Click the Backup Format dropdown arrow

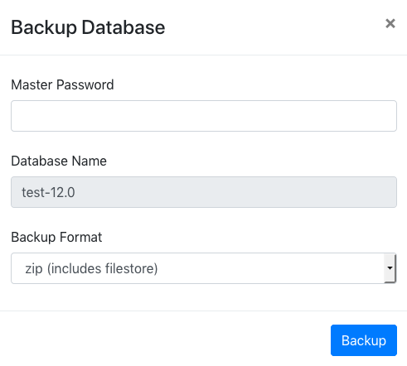tap(390, 268)
